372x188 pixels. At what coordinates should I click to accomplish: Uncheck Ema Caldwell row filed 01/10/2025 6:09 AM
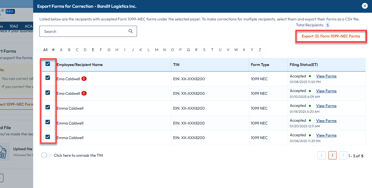tap(48, 92)
